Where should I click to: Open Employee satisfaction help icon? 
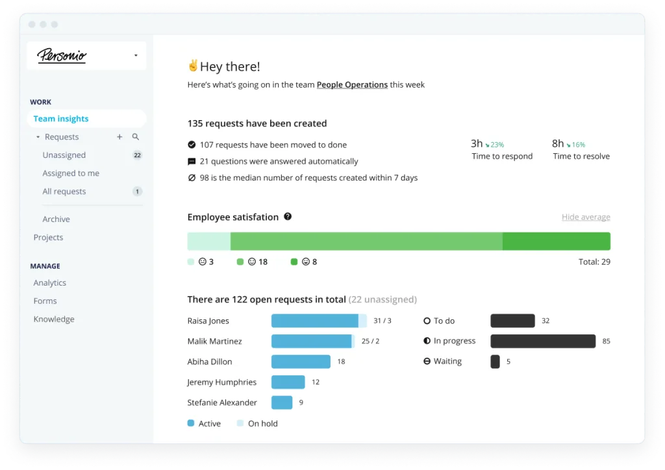(x=288, y=217)
